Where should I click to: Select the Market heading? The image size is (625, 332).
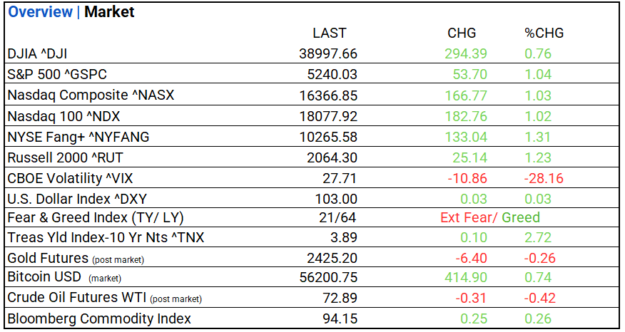tap(109, 12)
